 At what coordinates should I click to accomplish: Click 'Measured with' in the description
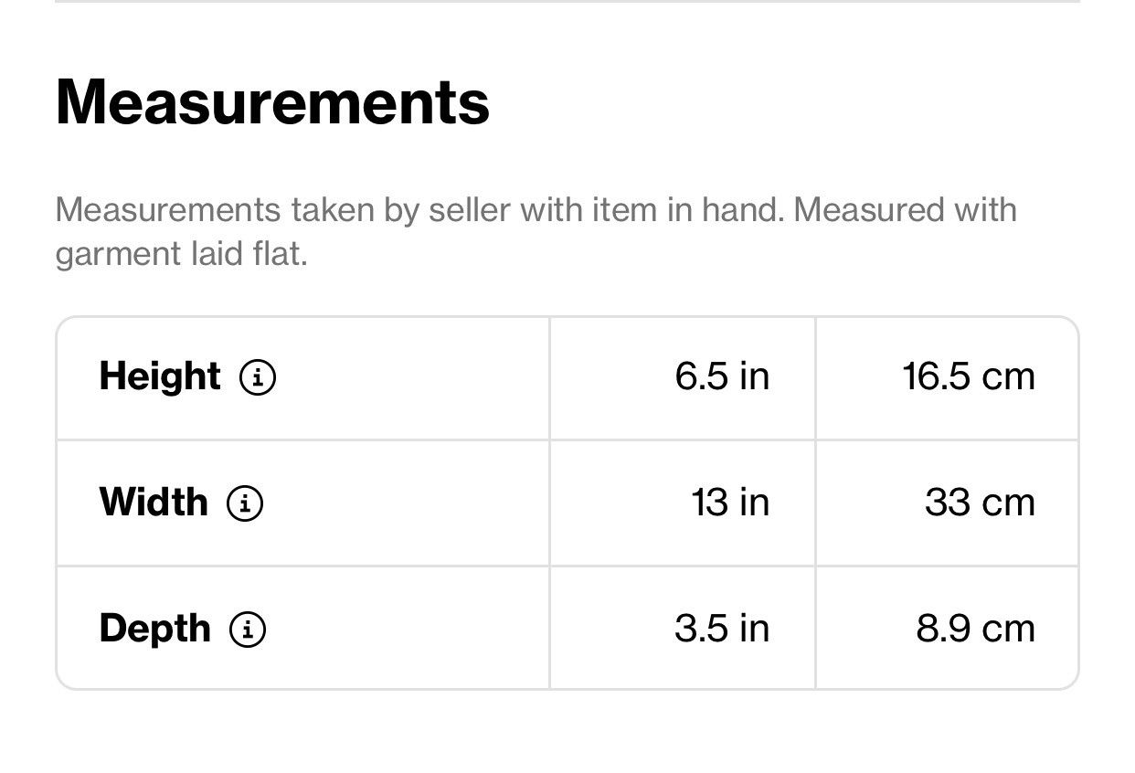(905, 210)
